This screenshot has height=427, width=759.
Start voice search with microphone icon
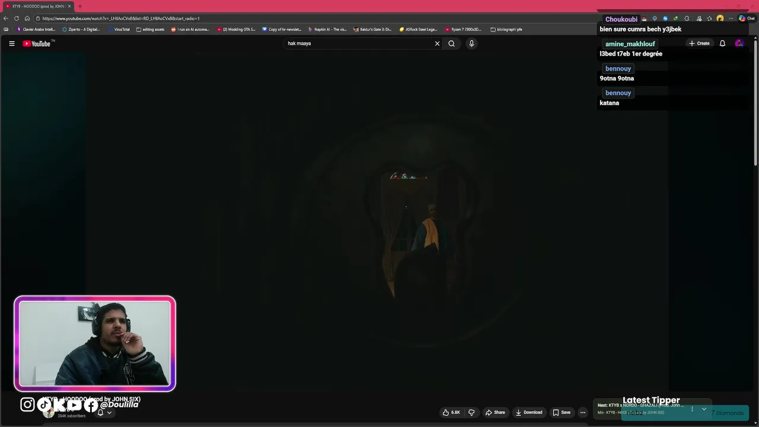coord(471,43)
